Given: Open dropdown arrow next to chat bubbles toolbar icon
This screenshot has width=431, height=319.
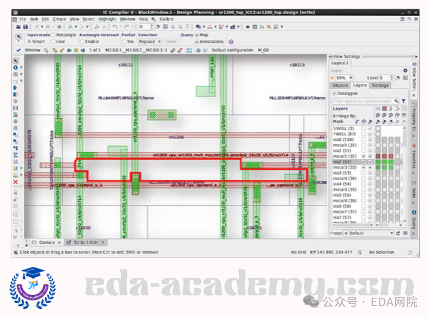Looking at the screenshot, I should tap(204, 27).
